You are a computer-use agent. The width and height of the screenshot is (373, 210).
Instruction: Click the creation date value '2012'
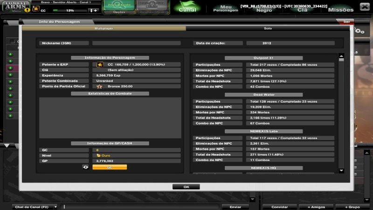click(x=267, y=43)
